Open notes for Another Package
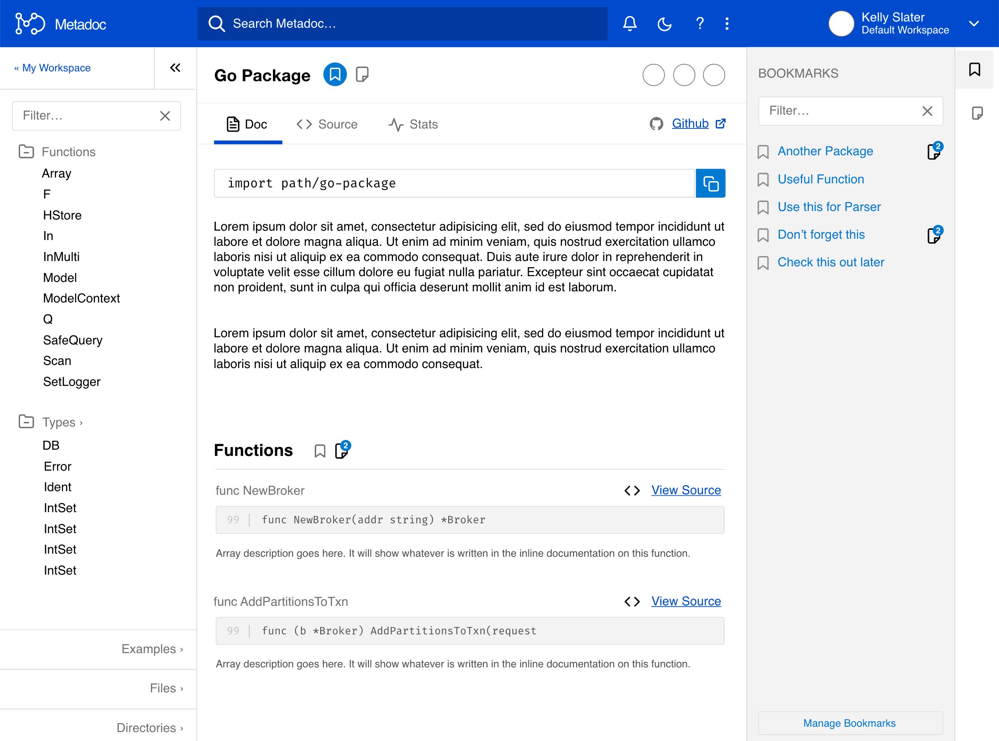The width and height of the screenshot is (999, 741). click(x=934, y=151)
